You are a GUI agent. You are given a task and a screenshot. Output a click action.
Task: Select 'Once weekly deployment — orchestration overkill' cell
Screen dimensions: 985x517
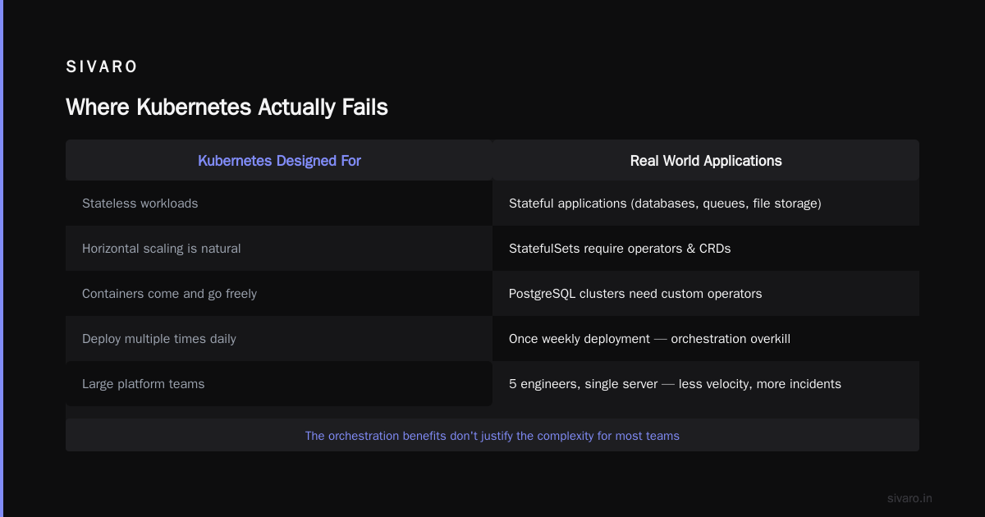click(x=706, y=338)
